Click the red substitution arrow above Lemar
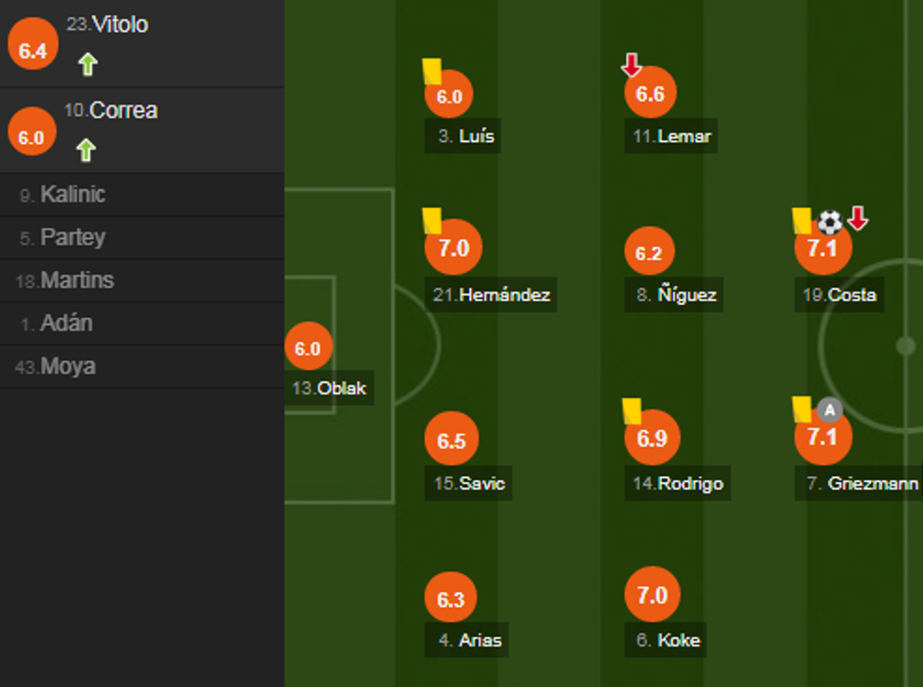923x687 pixels. (x=632, y=65)
